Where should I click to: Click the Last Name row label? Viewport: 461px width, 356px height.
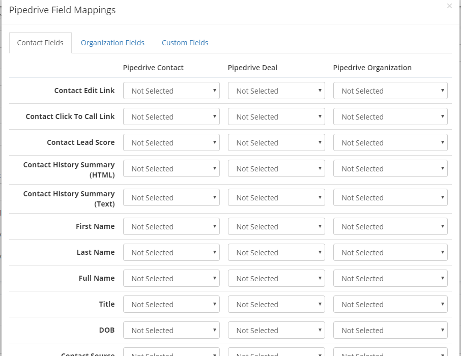pos(96,252)
